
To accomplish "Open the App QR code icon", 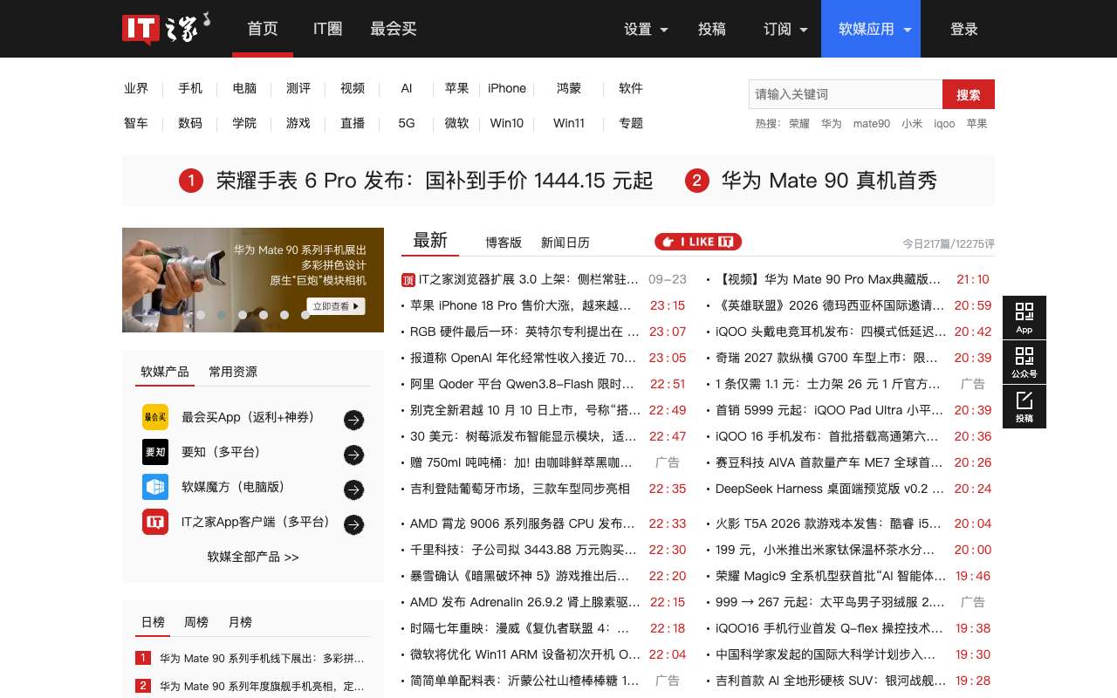I will [1024, 318].
